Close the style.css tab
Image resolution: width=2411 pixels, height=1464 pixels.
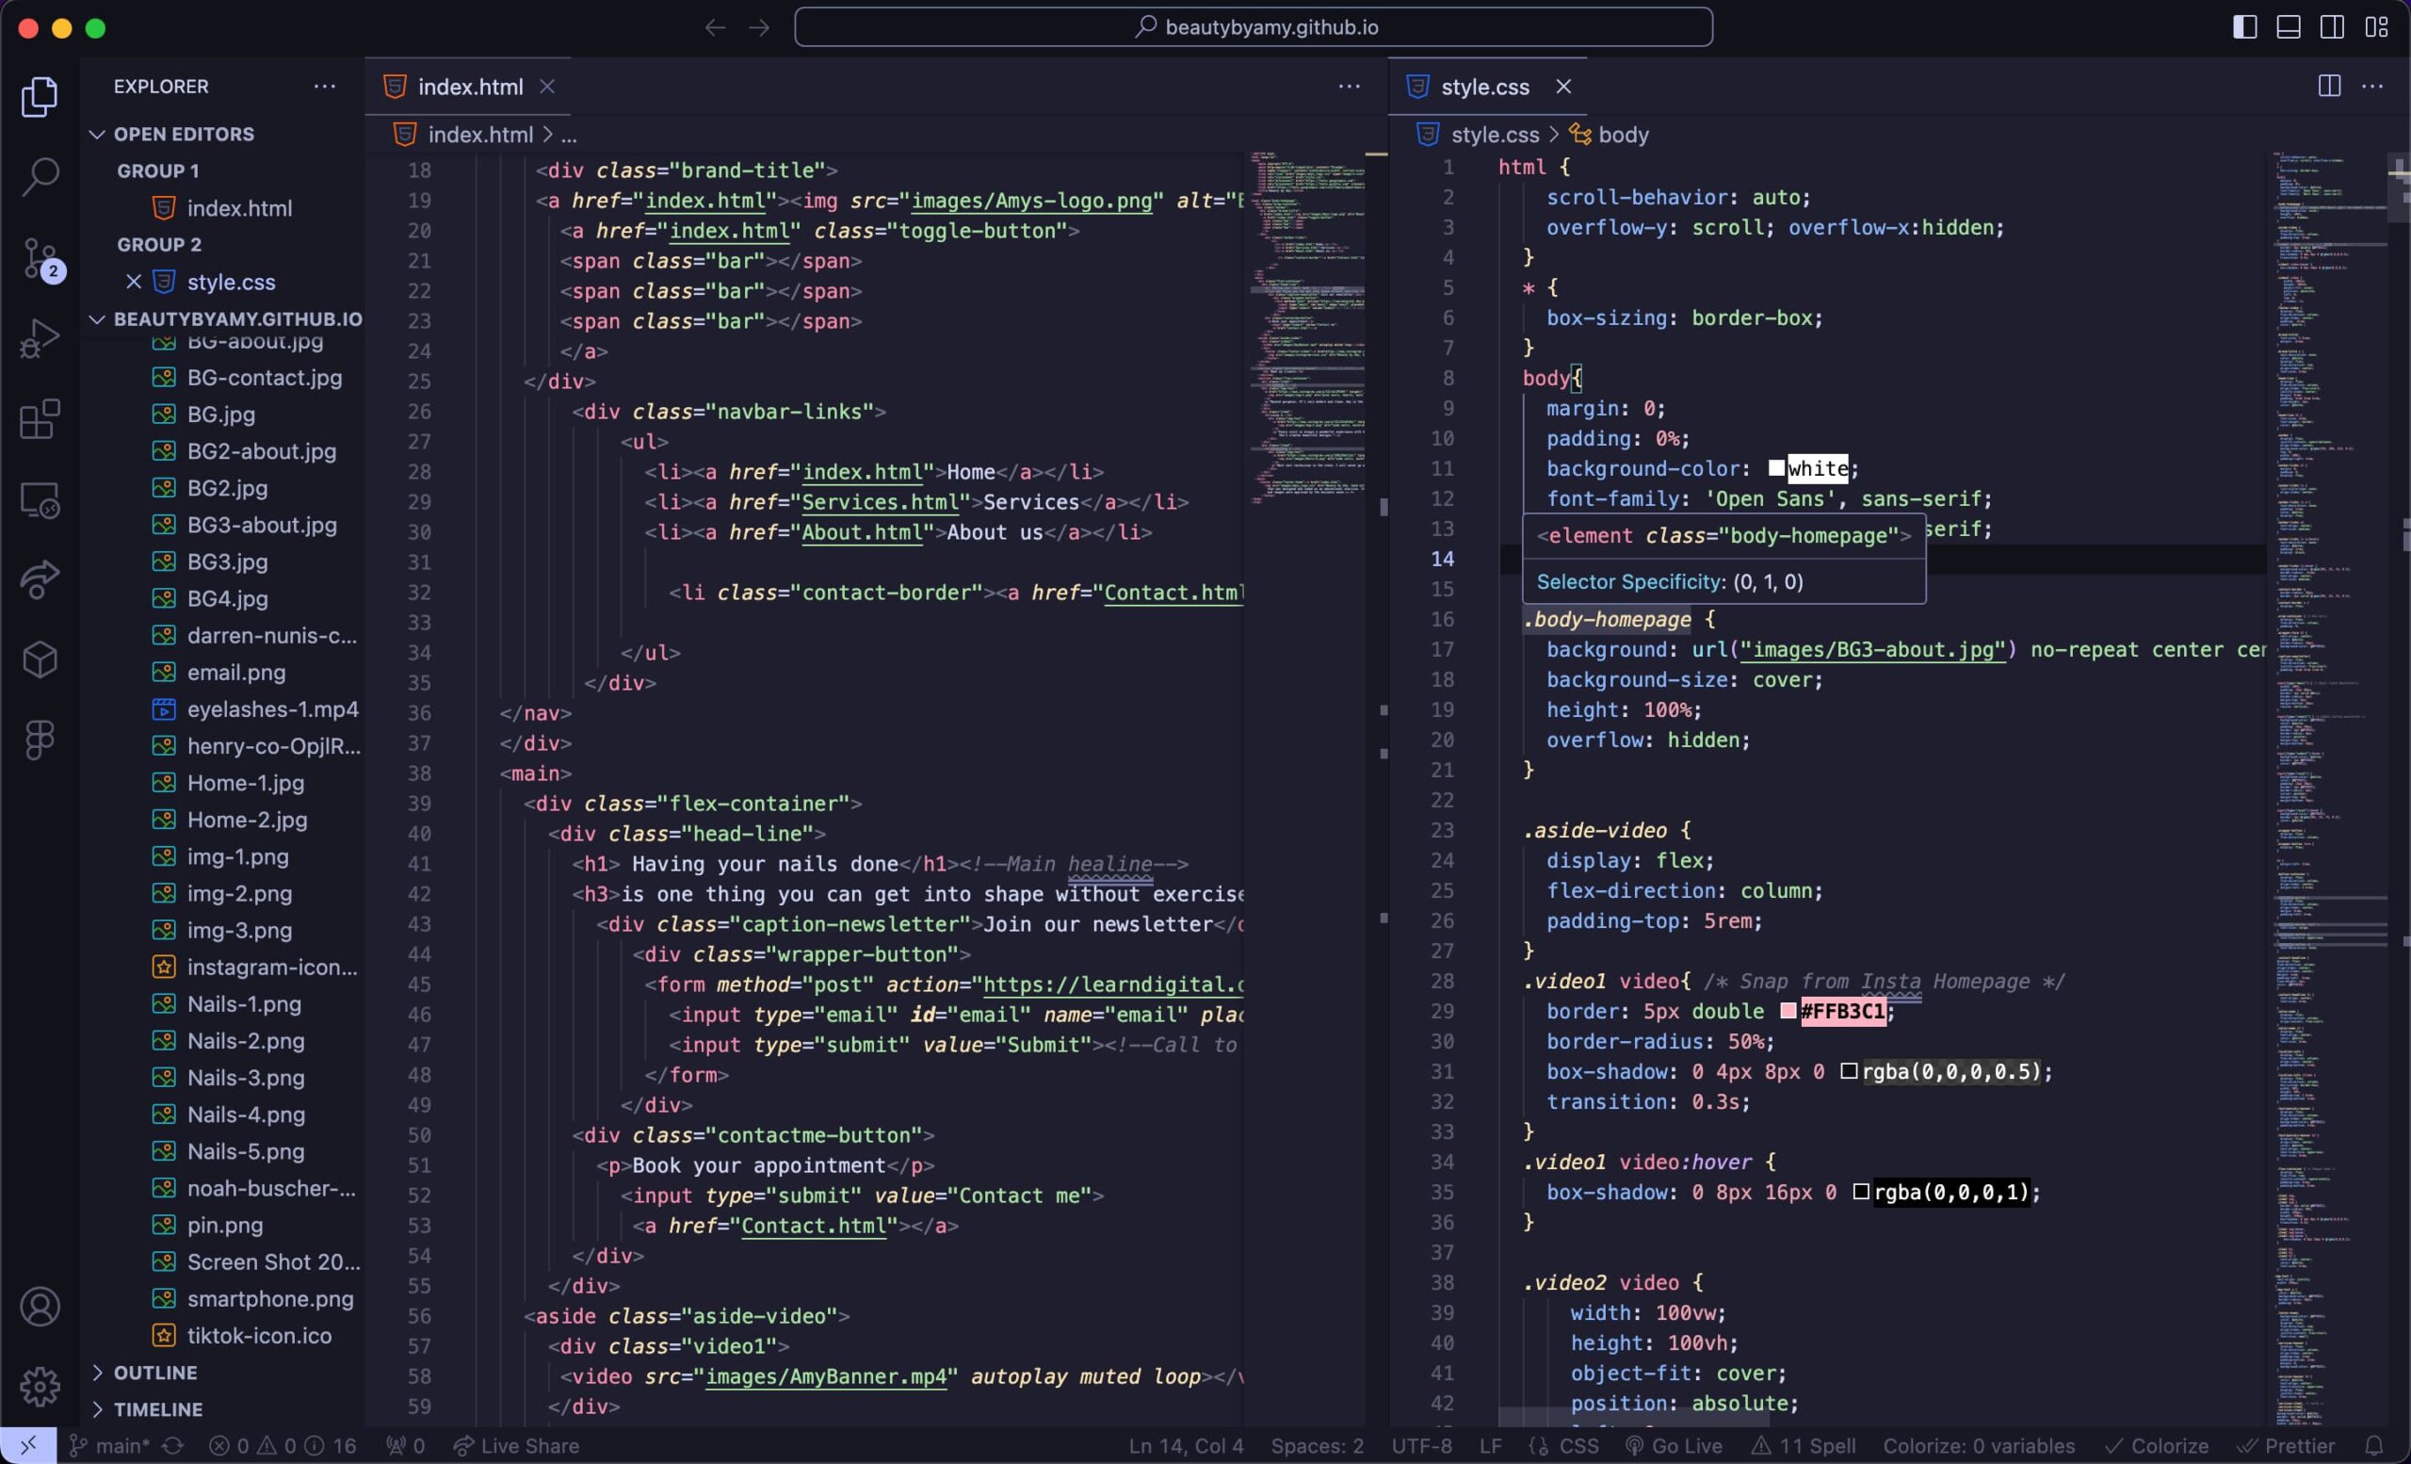pos(1563,86)
